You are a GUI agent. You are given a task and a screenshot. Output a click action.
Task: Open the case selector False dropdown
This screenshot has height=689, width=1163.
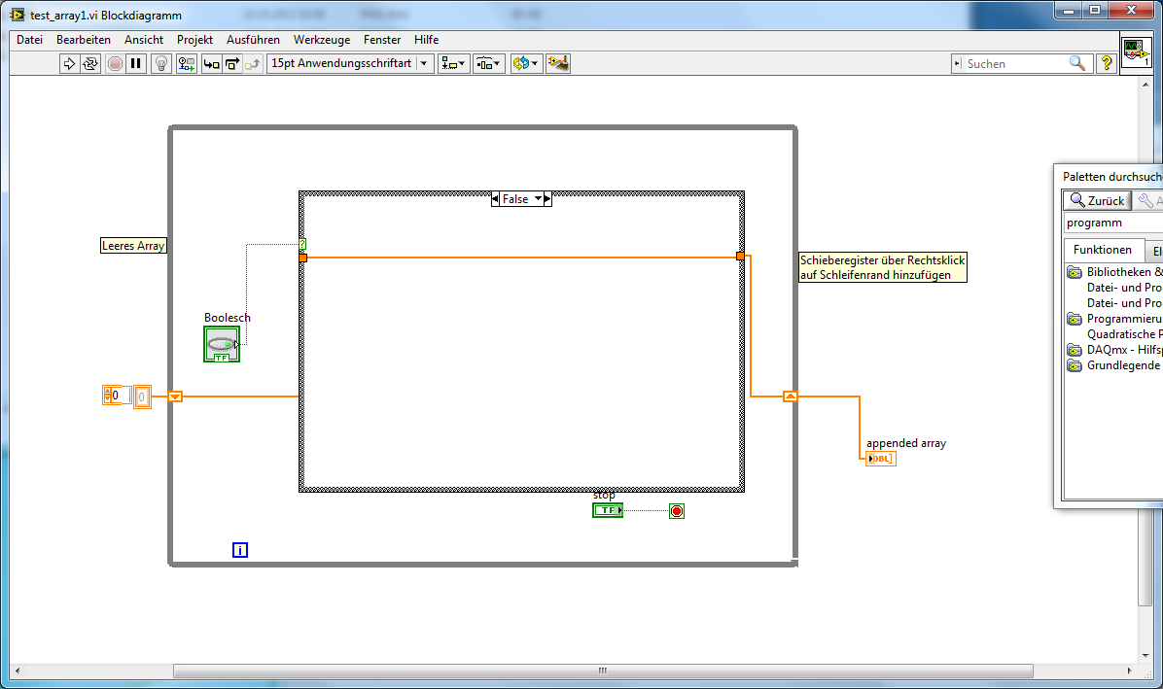coord(538,198)
